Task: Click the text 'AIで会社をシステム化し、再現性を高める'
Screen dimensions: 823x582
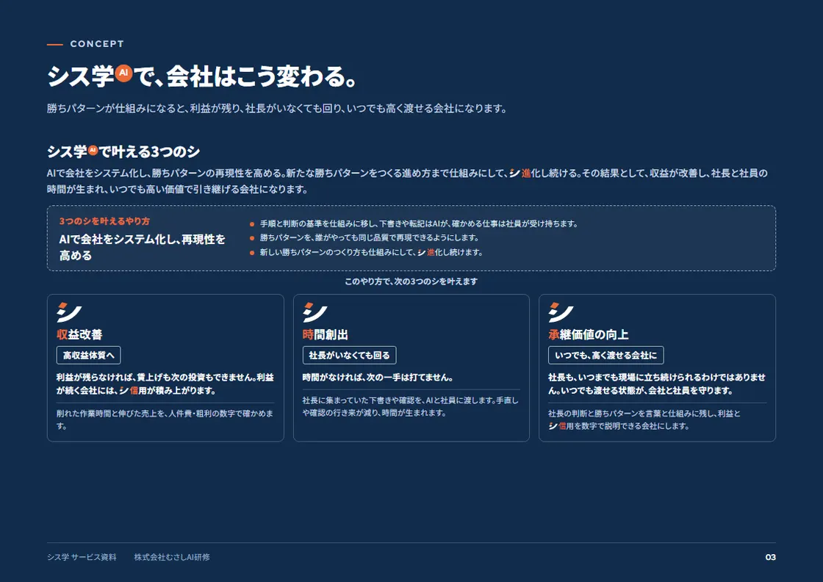Action: pos(143,247)
